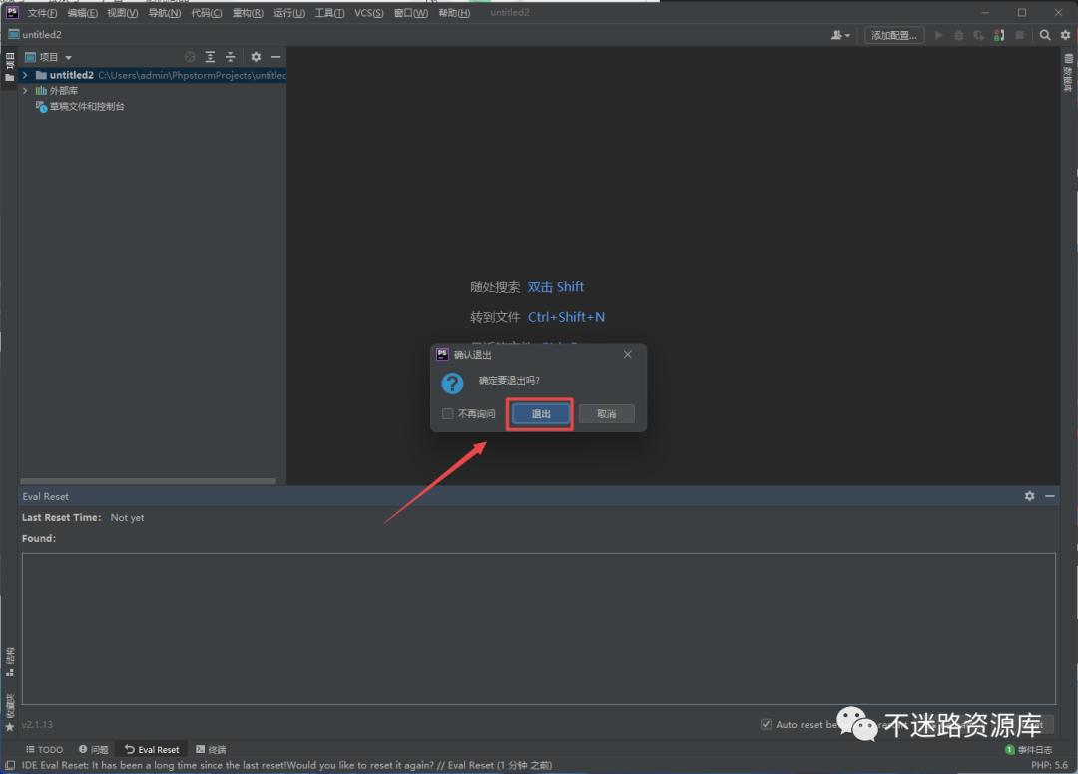Open the 工具(T) menu

pos(329,13)
